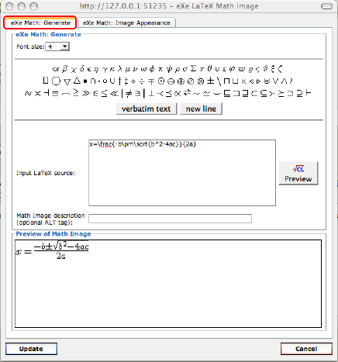
Task: Click the verbatim text button
Action: 147,109
